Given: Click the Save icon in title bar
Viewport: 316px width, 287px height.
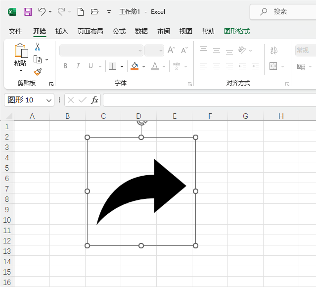Looking at the screenshot, I should [x=28, y=12].
